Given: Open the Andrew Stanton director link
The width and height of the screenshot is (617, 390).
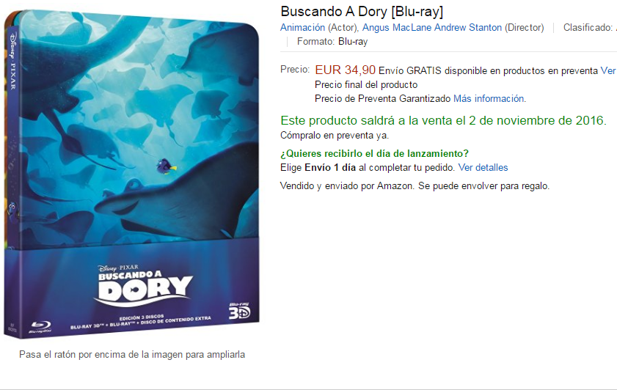Looking at the screenshot, I should 468,28.
